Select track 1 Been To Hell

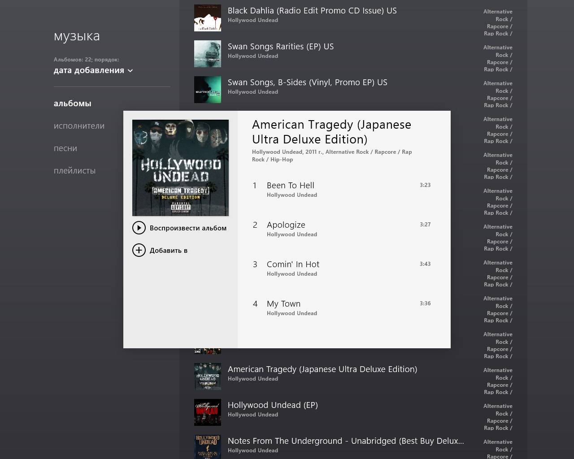[342, 190]
